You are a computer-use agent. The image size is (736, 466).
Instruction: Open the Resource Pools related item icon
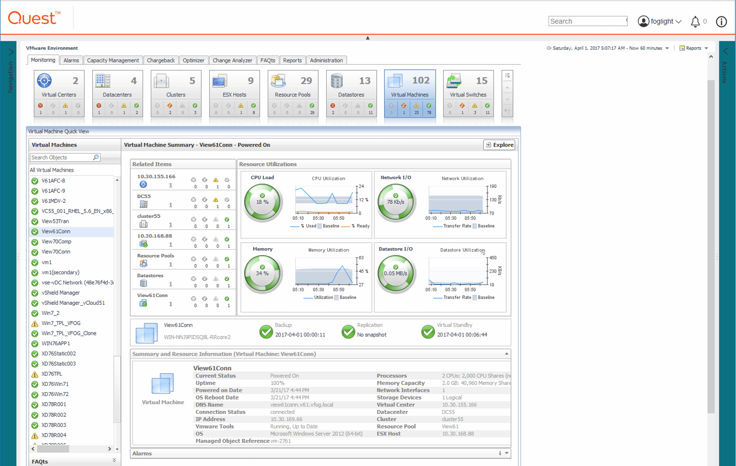pos(143,263)
